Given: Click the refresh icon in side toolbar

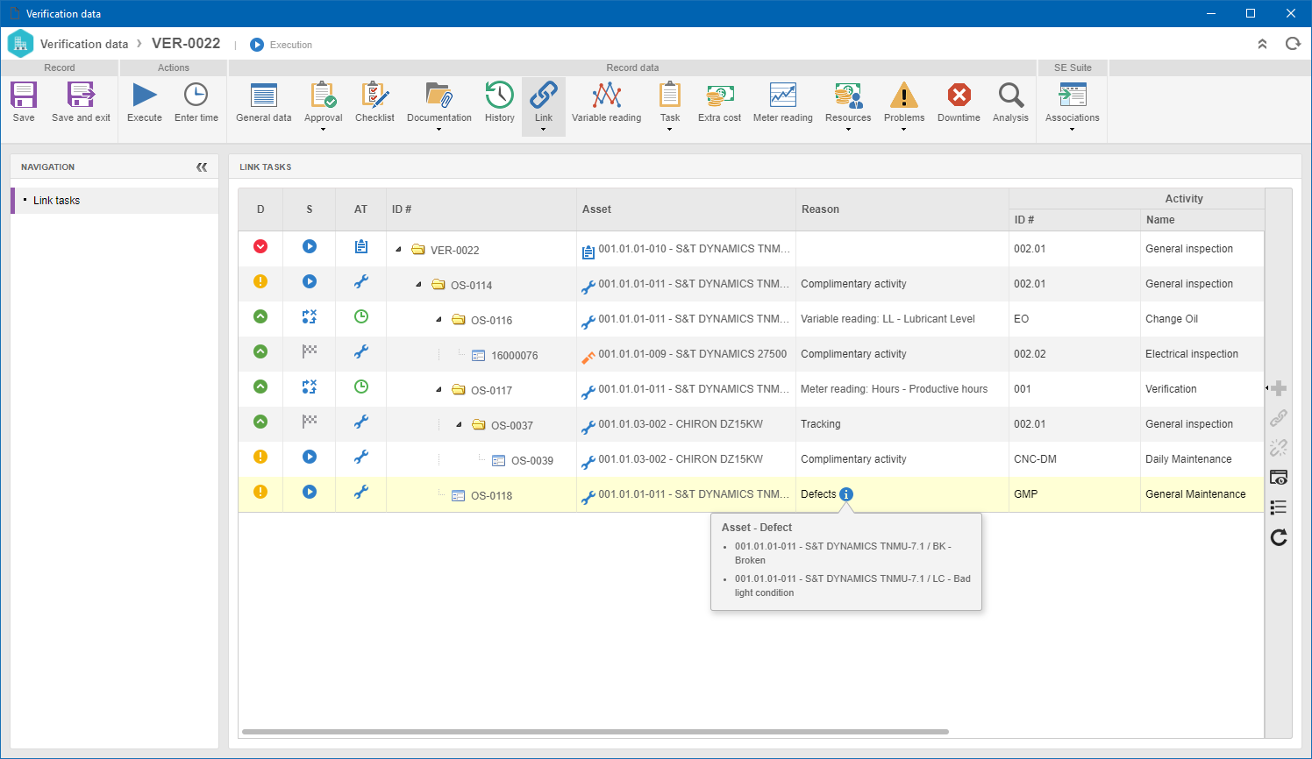Looking at the screenshot, I should click(x=1279, y=537).
